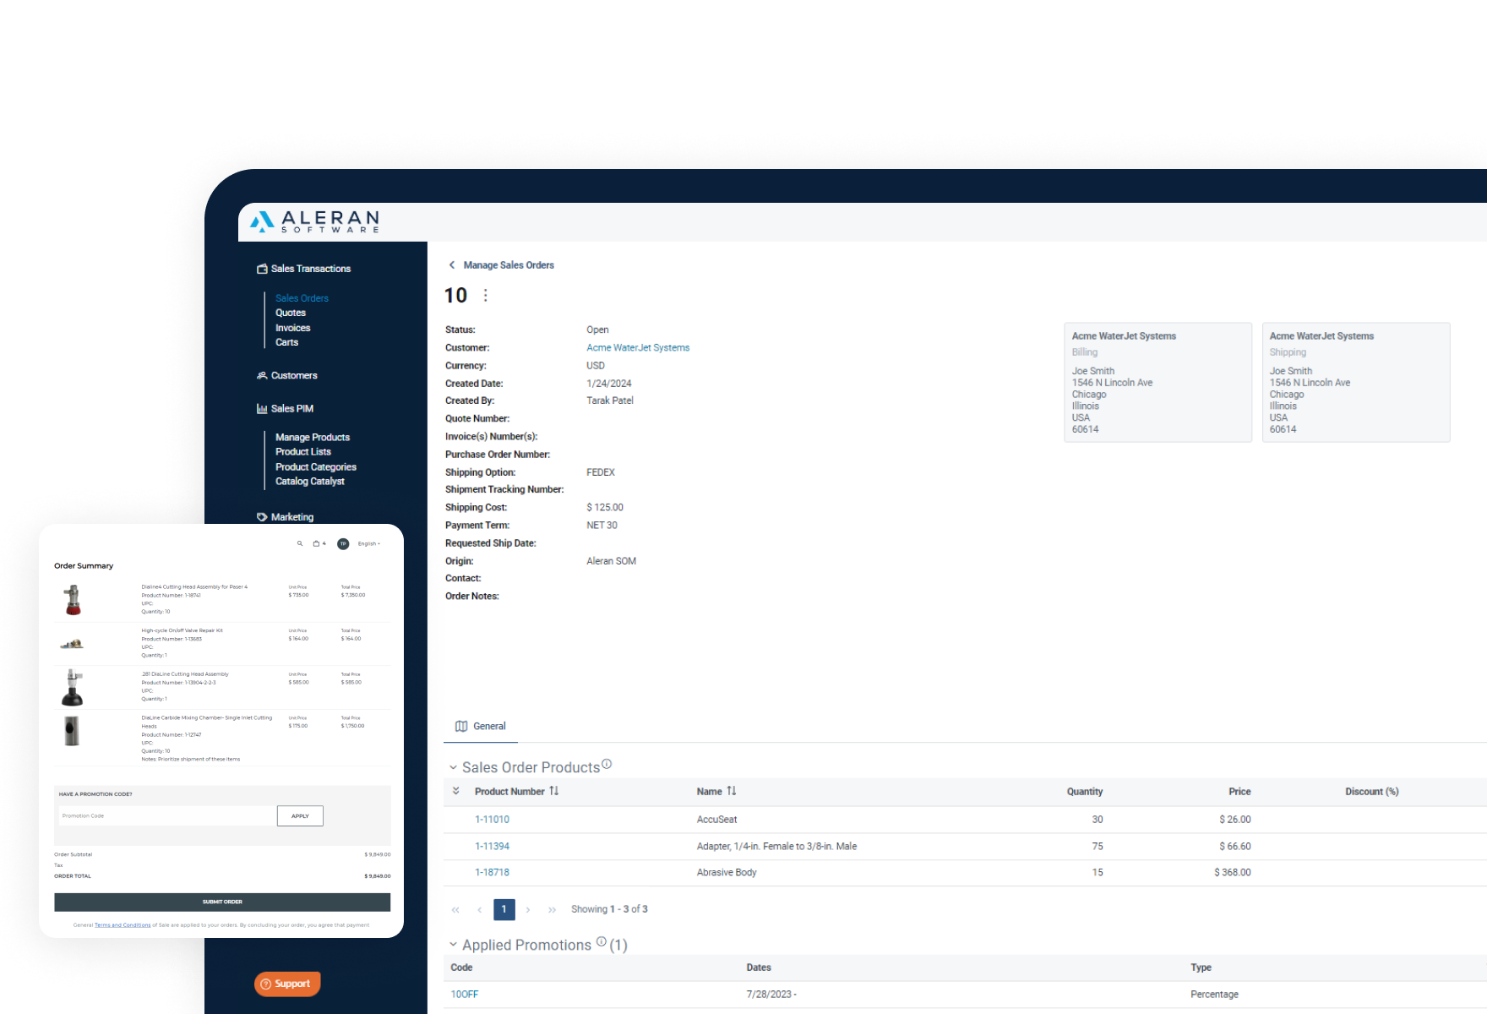Click the High-cycle Valve Repair Kit thumbnail

72,644
